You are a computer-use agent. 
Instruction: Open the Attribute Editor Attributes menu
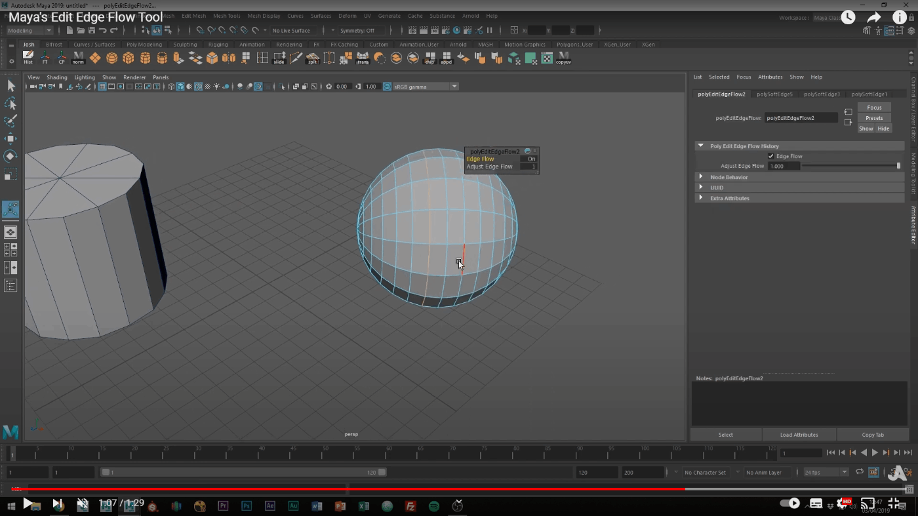(770, 77)
